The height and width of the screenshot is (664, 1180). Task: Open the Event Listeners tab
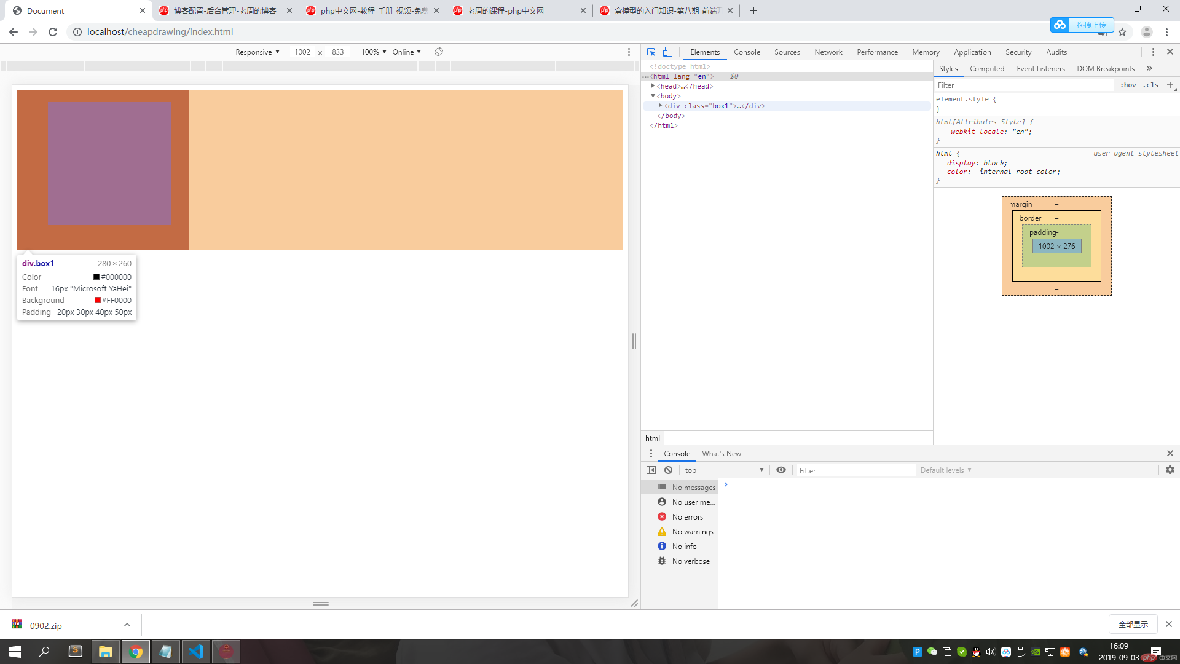coord(1040,69)
